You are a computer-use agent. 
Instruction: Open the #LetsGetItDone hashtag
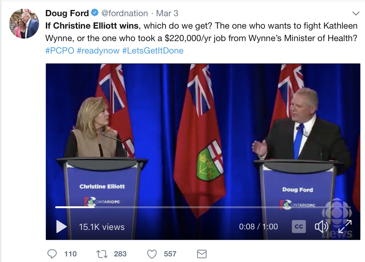coord(153,50)
